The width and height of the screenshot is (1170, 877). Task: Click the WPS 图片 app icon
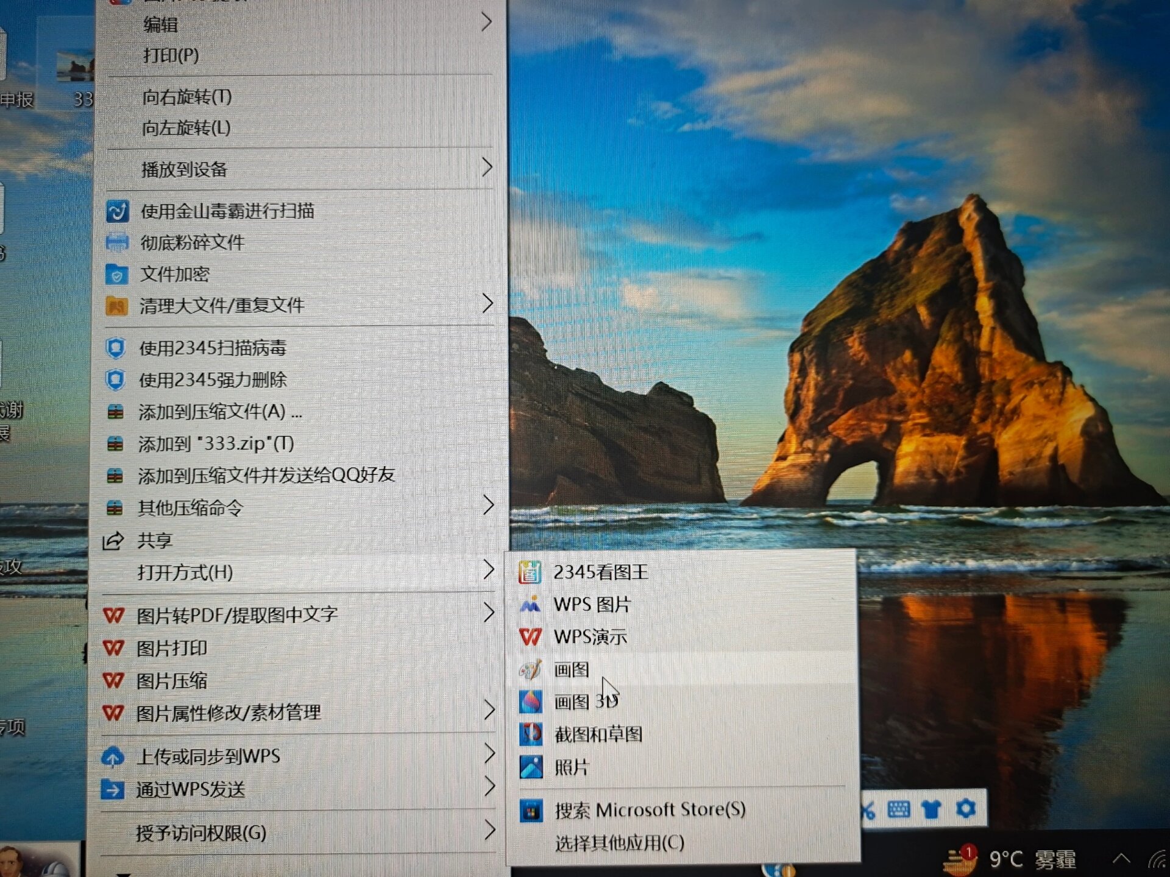(x=530, y=604)
